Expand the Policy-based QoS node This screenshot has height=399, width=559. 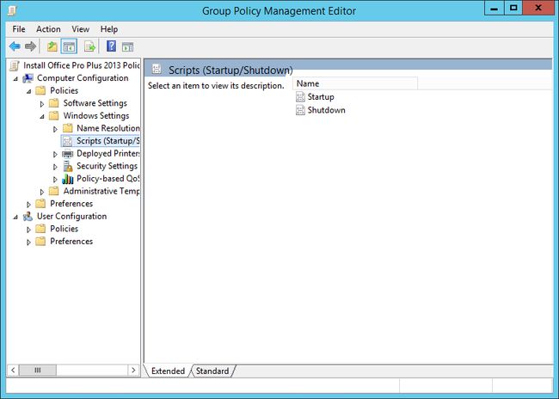coord(55,180)
